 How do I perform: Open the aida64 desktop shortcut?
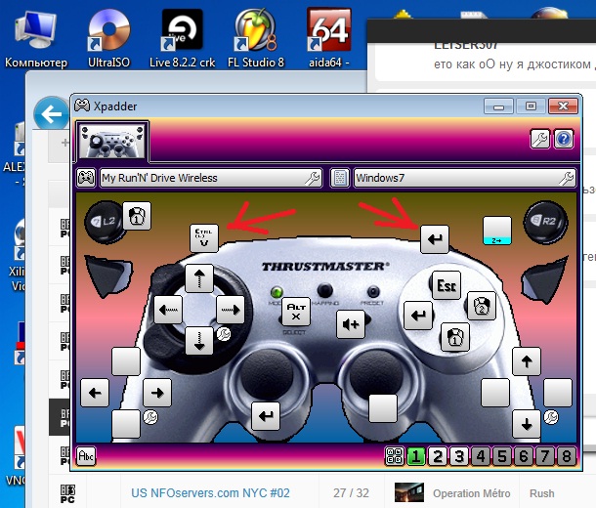[x=329, y=38]
